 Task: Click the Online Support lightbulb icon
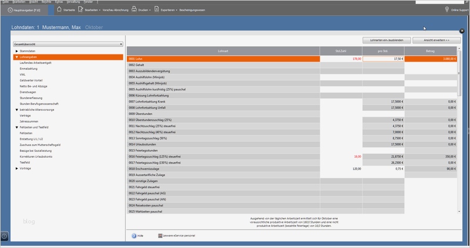click(x=447, y=9)
